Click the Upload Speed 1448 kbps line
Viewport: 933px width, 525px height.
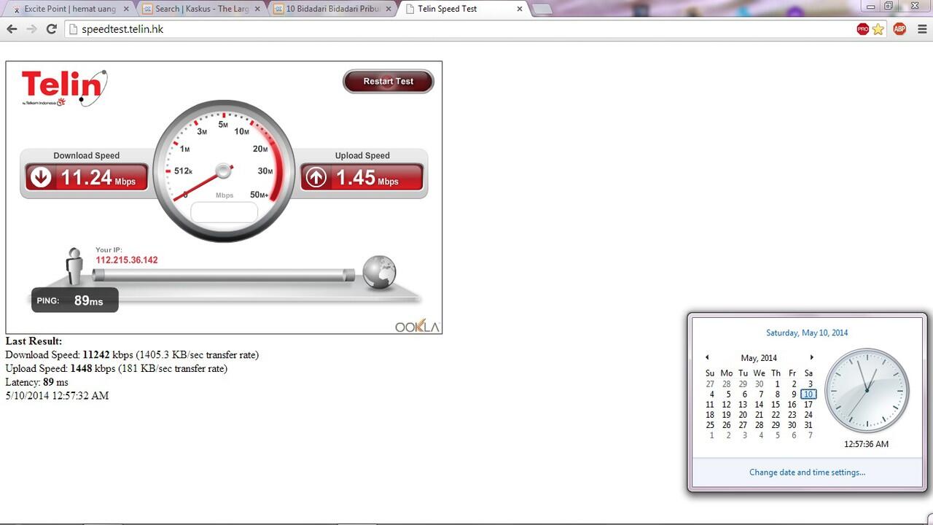[117, 369]
